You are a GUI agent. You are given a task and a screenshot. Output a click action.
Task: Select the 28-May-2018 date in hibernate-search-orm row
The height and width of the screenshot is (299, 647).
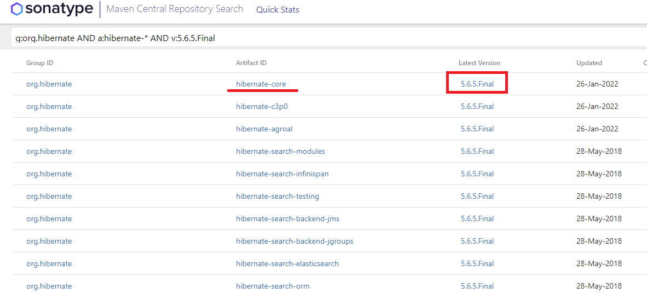click(x=599, y=286)
